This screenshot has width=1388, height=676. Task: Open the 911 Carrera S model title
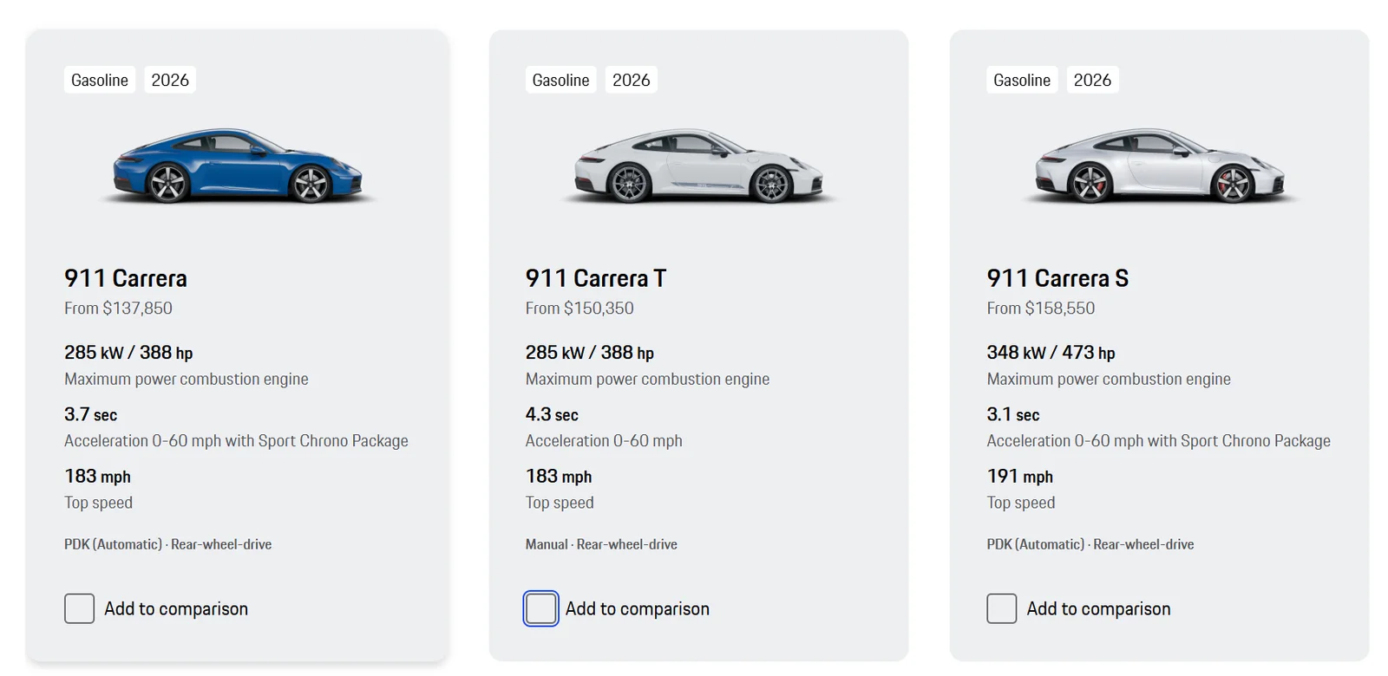1057,278
